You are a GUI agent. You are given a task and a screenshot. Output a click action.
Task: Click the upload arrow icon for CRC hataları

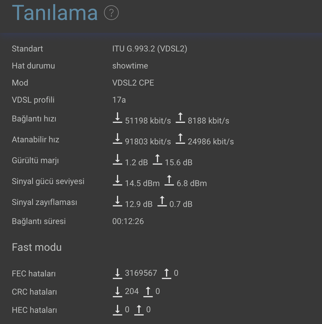tap(148, 292)
